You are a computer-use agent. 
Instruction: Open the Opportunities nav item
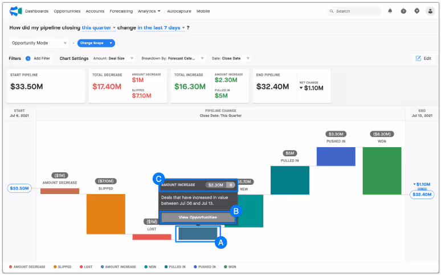[x=67, y=11]
